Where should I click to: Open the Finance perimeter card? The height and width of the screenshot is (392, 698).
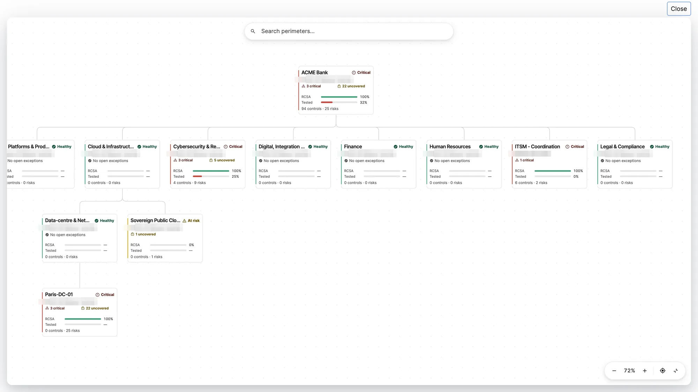pyautogui.click(x=379, y=164)
